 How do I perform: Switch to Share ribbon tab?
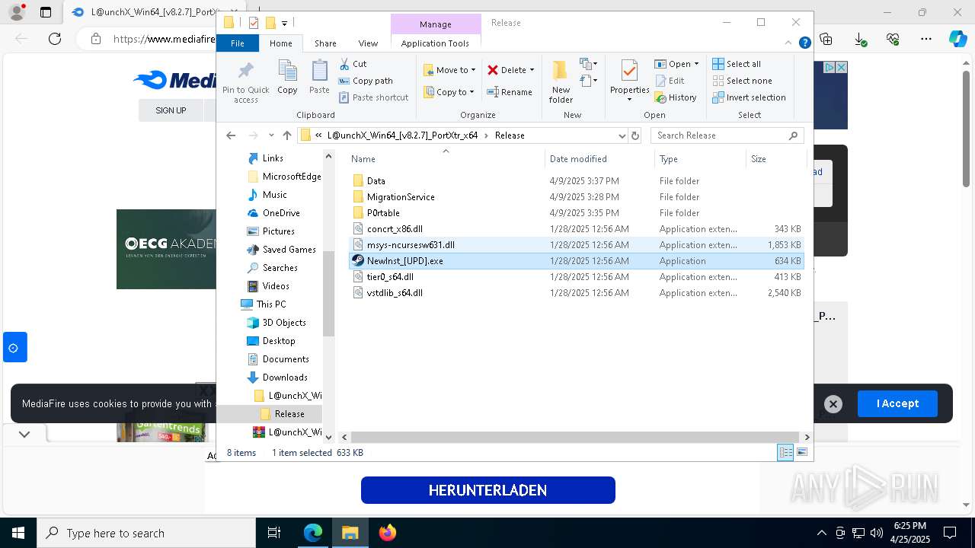tap(325, 43)
